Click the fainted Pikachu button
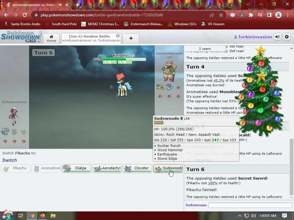Screen dimensions: 294x220 [16, 168]
